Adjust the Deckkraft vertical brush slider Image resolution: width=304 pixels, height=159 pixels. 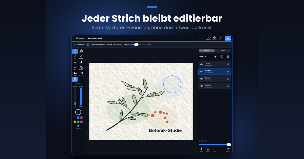point(81,96)
